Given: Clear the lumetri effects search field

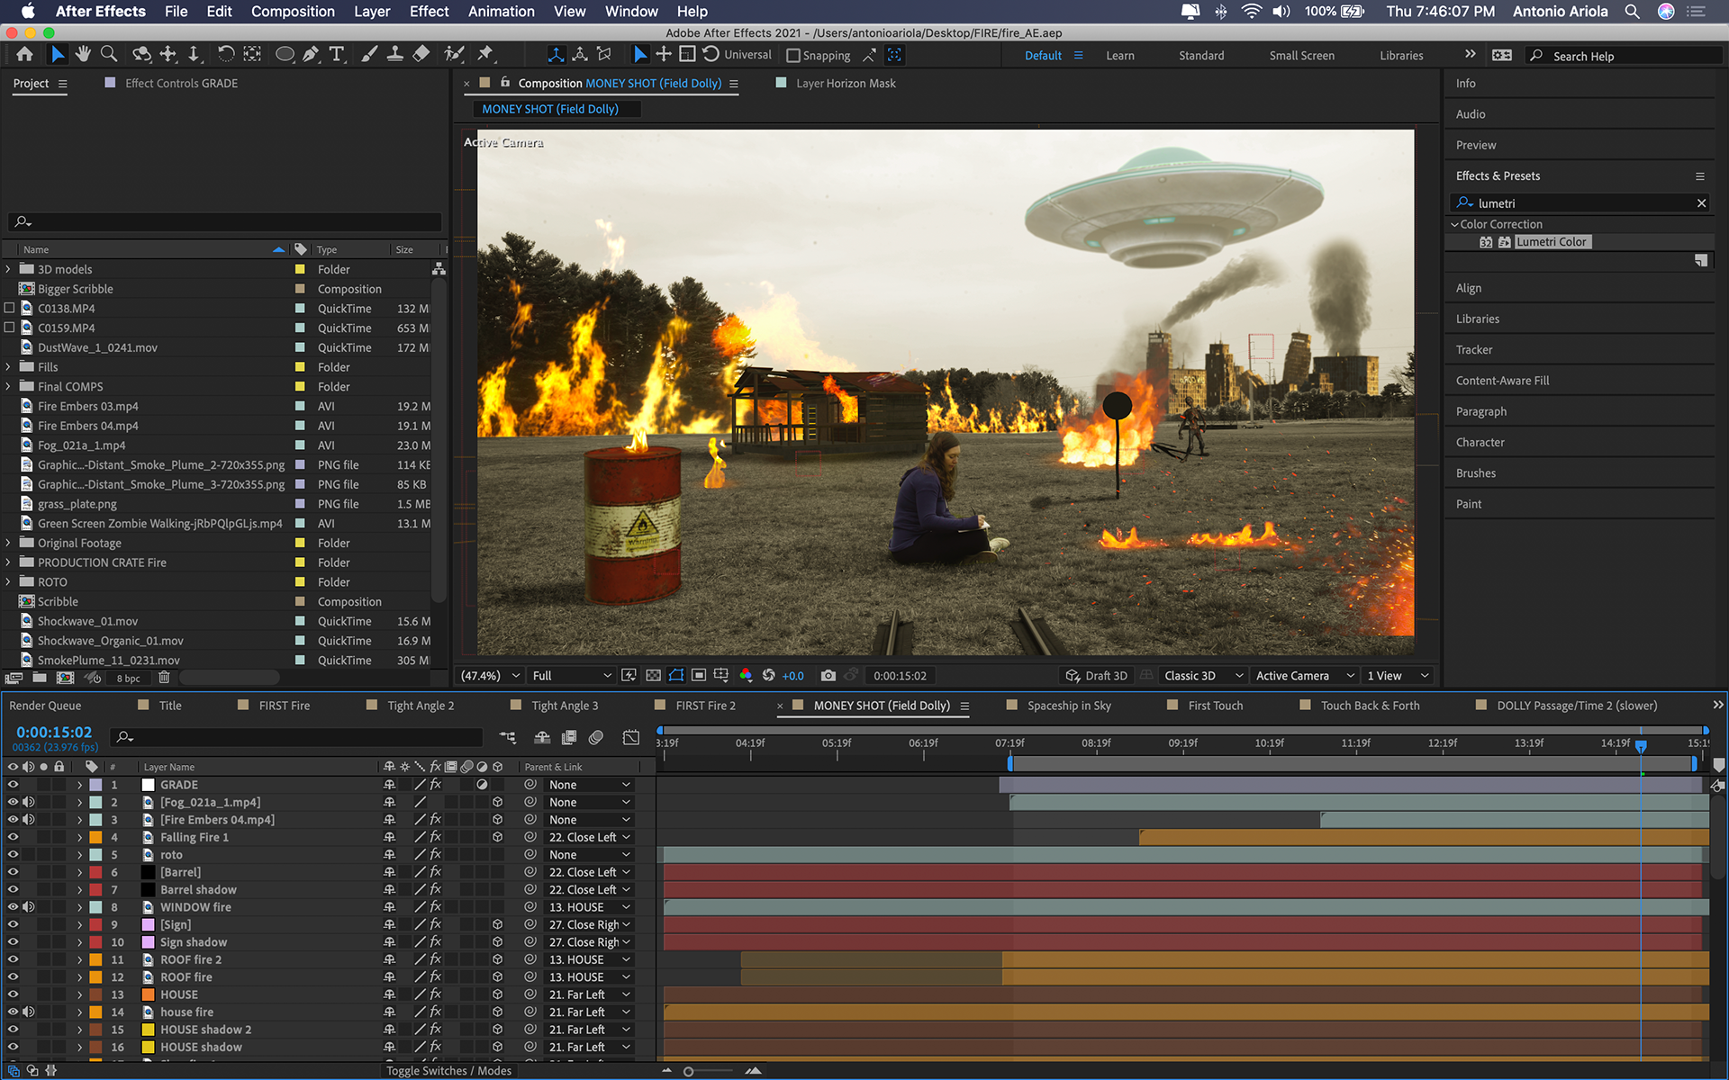Looking at the screenshot, I should [1701, 203].
